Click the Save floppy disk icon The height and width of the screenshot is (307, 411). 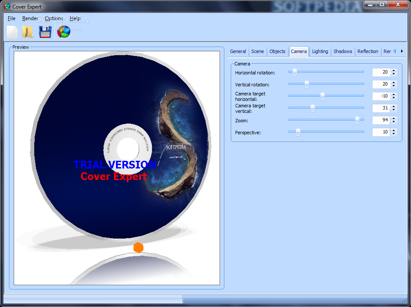click(45, 32)
